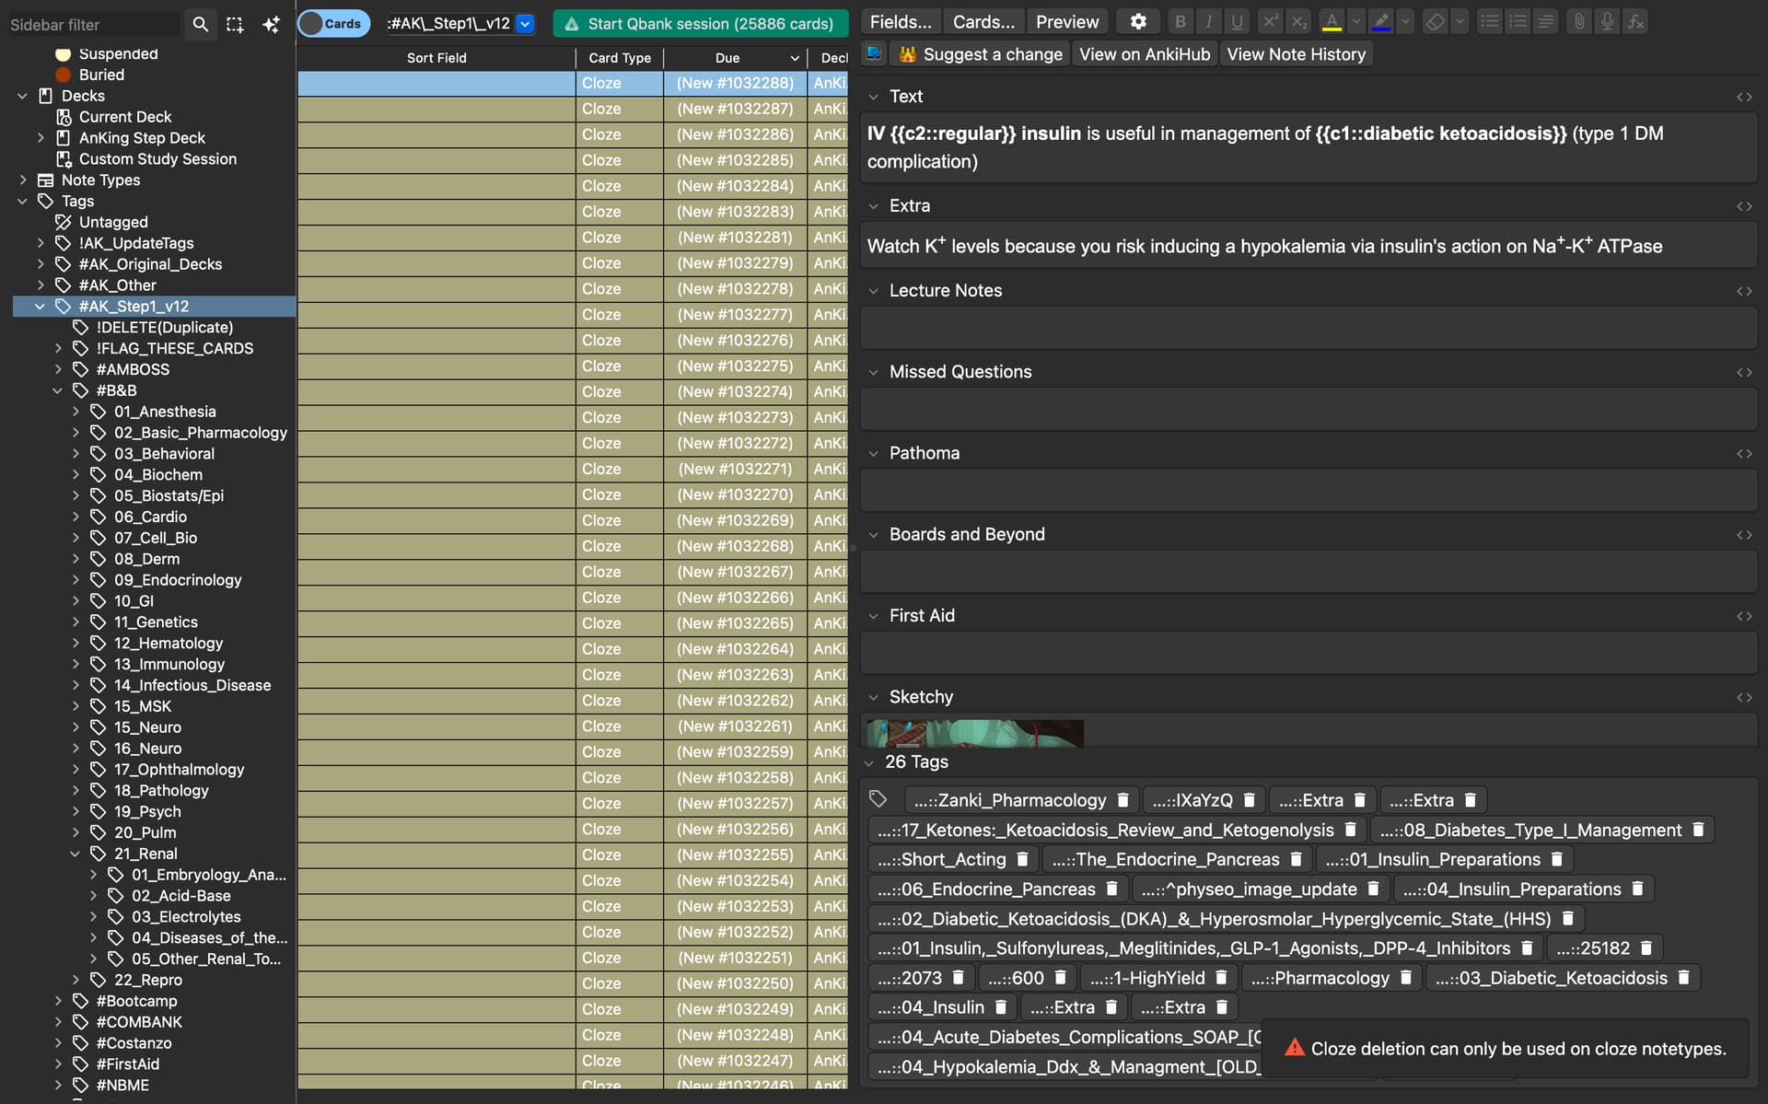1768x1104 pixels.
Task: Open the highlight color dropdown arrow
Action: (x=1404, y=21)
